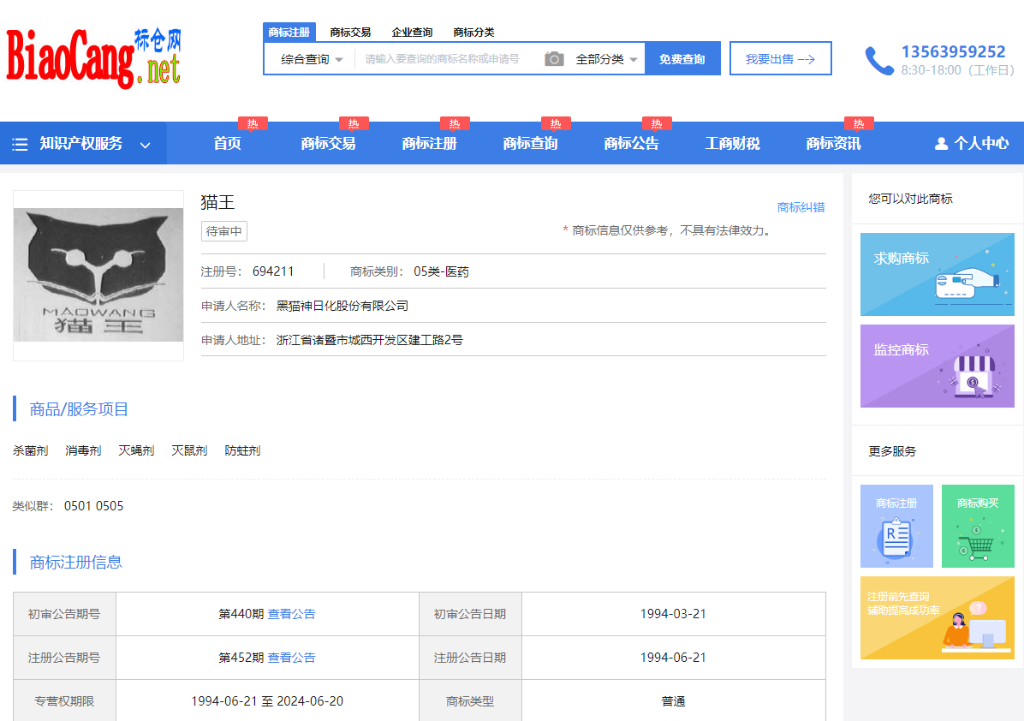Click the hamburger list icon beside 知识产权服务
Viewport: 1024px width, 721px height.
(21, 145)
